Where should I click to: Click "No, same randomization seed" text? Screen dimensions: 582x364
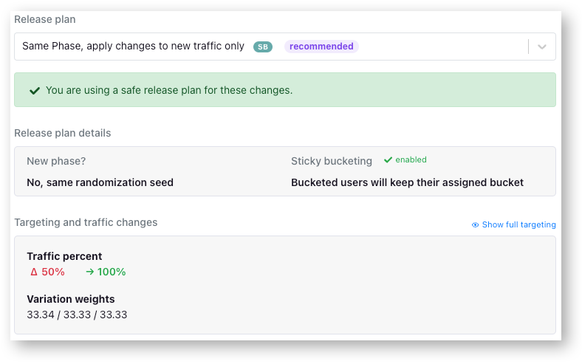100,182
